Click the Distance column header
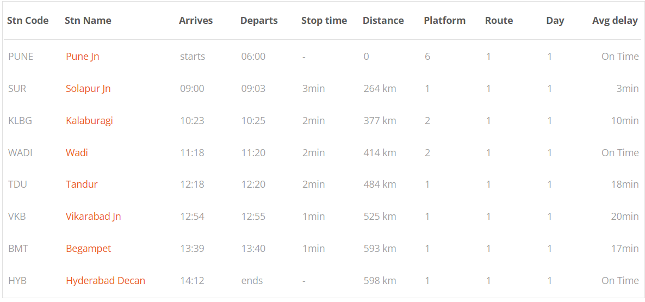Screen dimensions: 645x302 (x=383, y=21)
